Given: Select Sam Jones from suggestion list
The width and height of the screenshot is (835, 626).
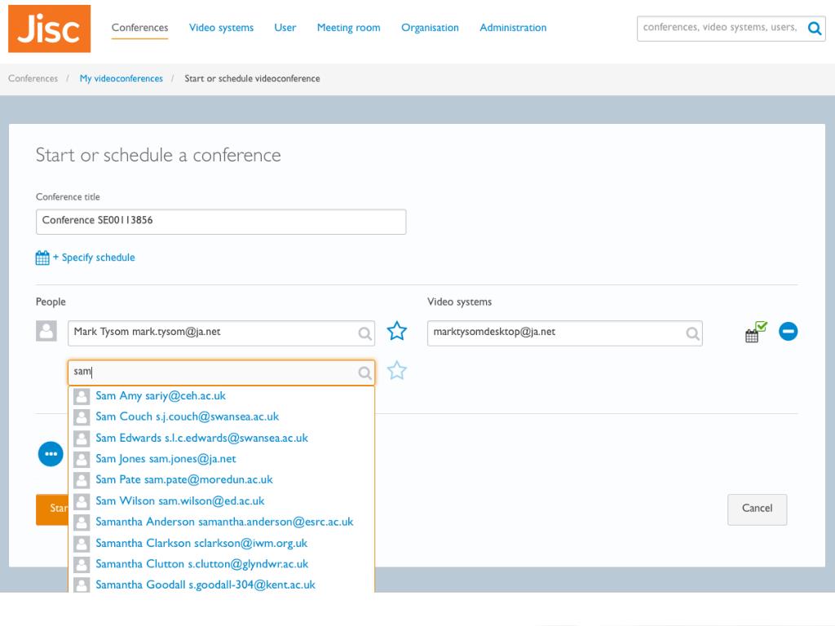Looking at the screenshot, I should [x=221, y=459].
